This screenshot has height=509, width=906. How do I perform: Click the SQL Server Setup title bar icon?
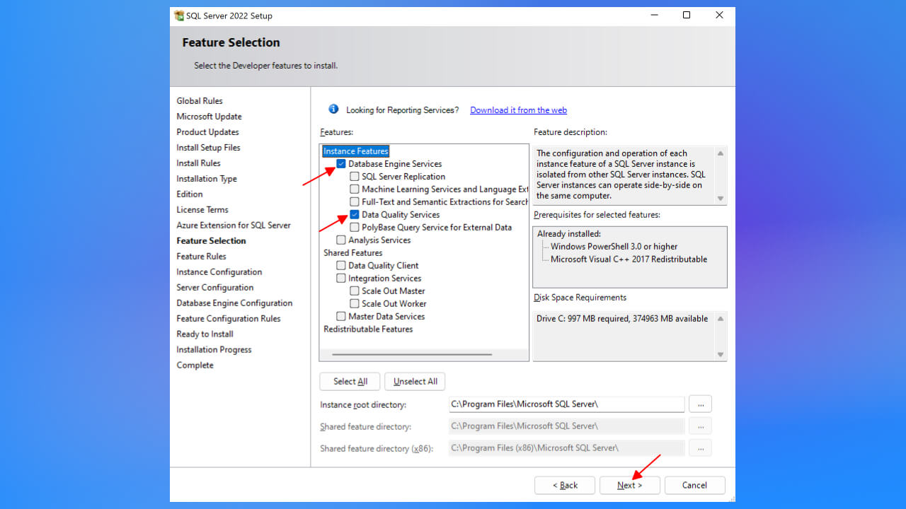[x=179, y=16]
